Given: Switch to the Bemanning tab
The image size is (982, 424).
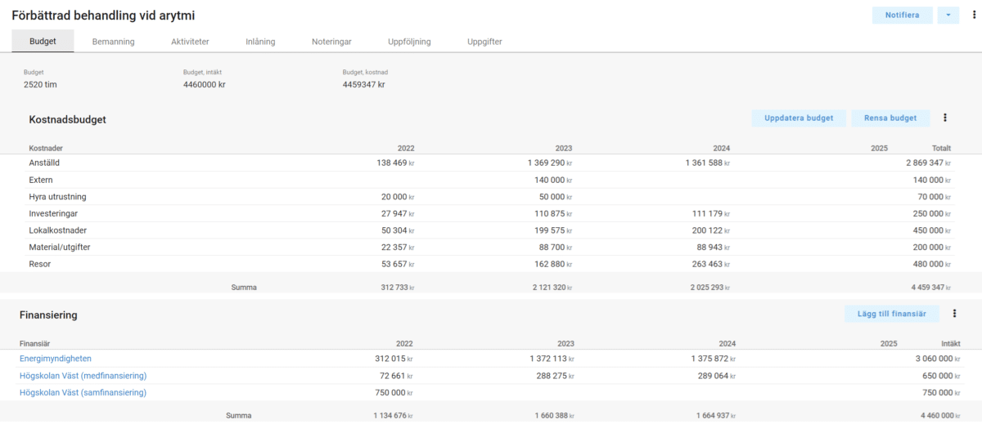Looking at the screenshot, I should [113, 42].
